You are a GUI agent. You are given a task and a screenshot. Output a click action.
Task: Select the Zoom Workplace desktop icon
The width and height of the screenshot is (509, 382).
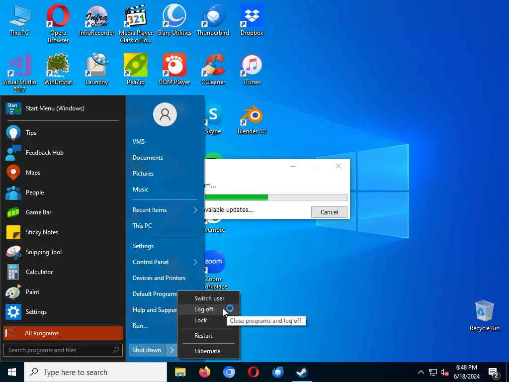215,270
